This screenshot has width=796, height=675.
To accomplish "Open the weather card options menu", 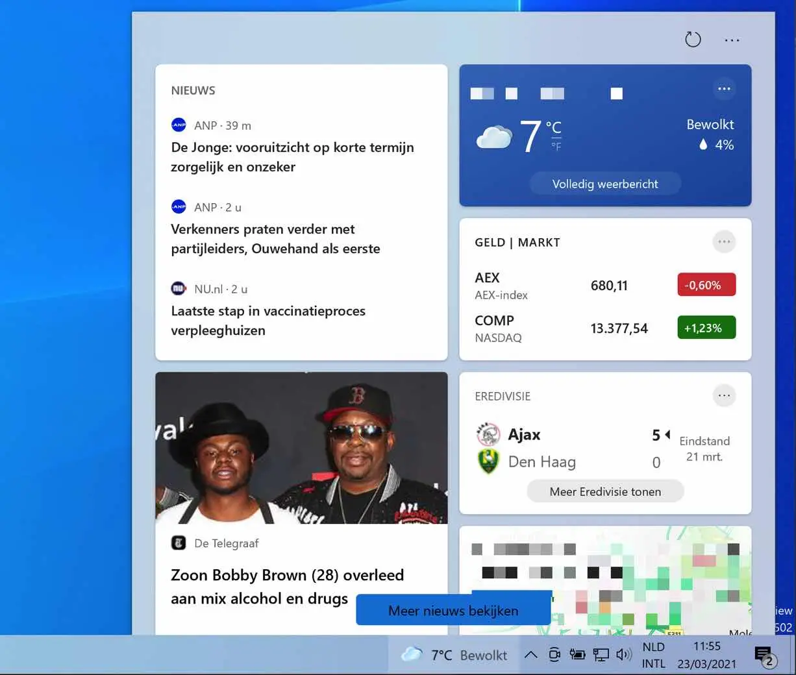I will pos(724,89).
